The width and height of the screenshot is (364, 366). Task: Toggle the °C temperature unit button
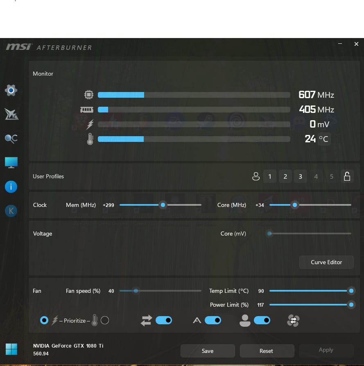coord(324,139)
